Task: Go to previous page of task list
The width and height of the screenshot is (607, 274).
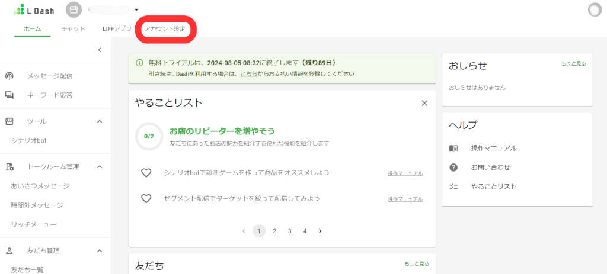Action: point(244,231)
